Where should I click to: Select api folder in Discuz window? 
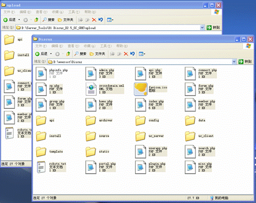(x=41, y=120)
